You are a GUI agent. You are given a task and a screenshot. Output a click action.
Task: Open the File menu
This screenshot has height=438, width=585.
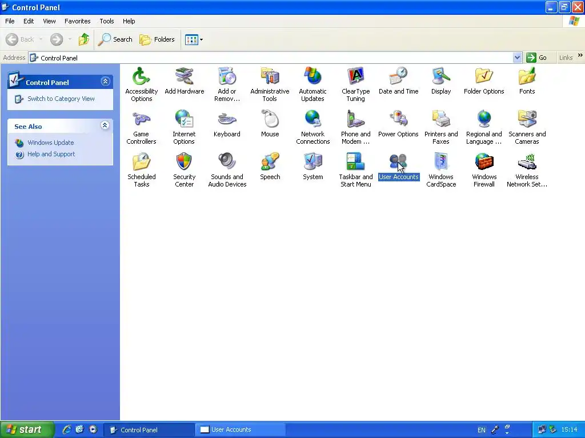click(10, 21)
